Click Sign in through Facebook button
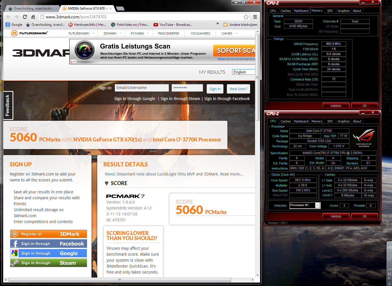 (x=49, y=244)
